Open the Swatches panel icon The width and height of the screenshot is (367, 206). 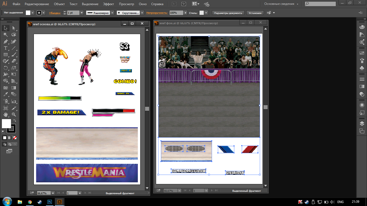(362, 53)
